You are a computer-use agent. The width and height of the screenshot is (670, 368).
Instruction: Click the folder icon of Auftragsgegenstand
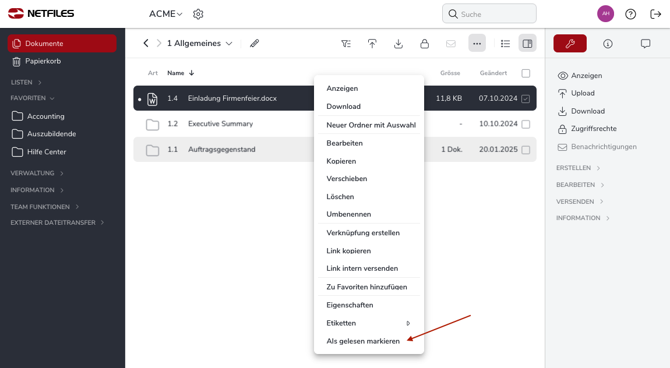coord(153,150)
